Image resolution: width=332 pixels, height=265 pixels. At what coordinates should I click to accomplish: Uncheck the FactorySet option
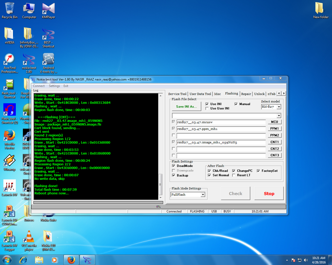coord(258,171)
